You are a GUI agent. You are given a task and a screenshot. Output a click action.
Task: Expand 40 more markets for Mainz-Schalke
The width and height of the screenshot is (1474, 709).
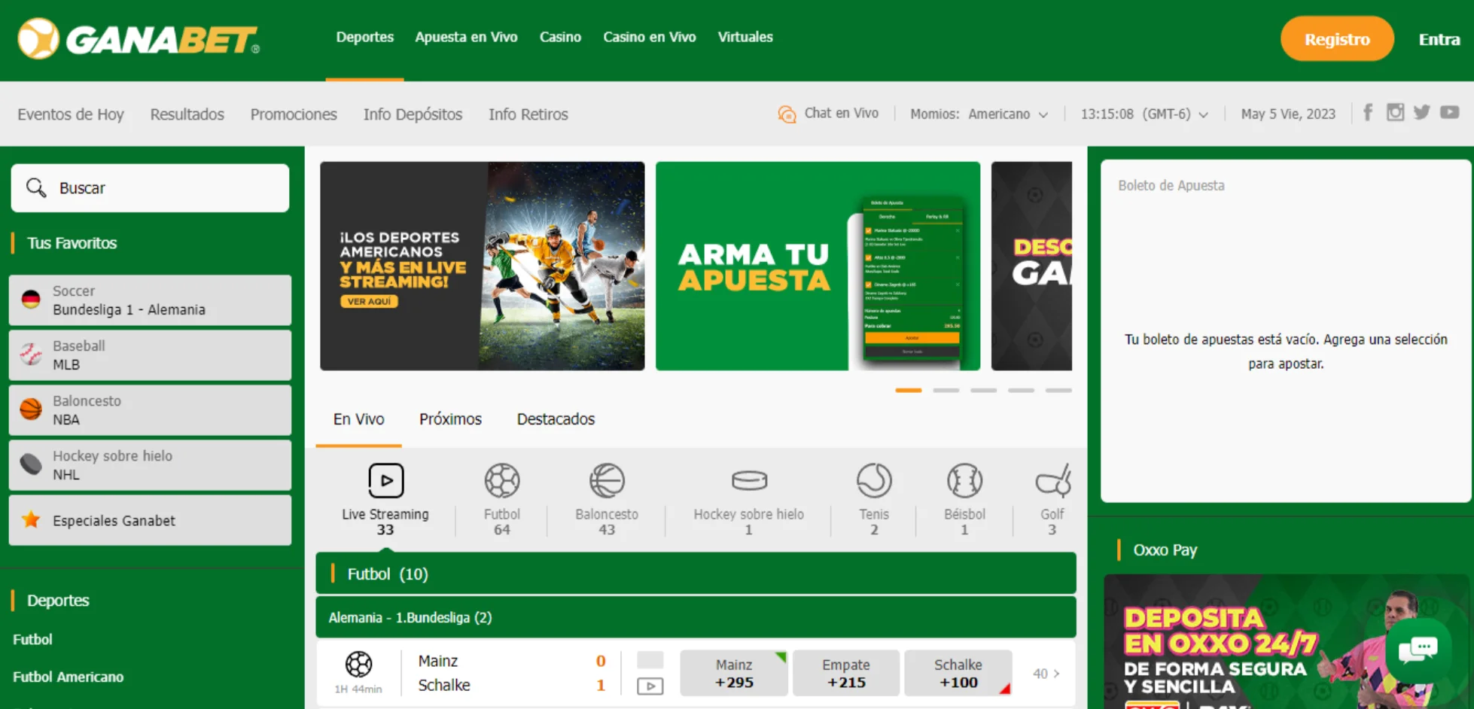tap(1046, 674)
